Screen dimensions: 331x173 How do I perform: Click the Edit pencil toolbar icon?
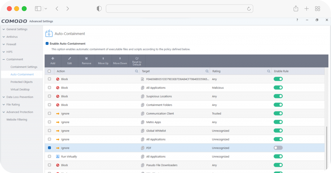coord(70,58)
